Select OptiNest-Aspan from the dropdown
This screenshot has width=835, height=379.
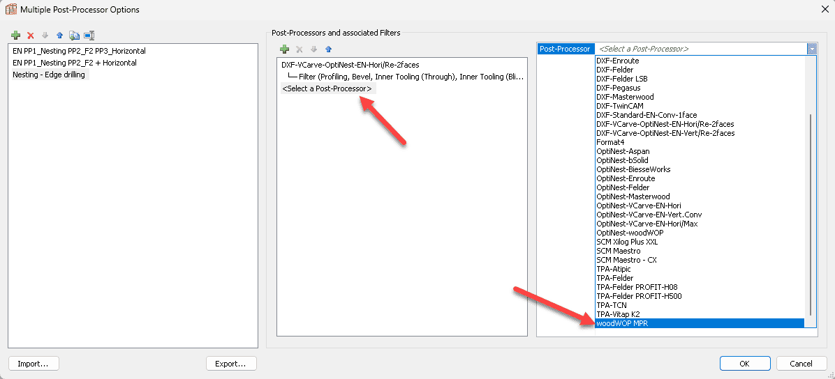pos(623,151)
